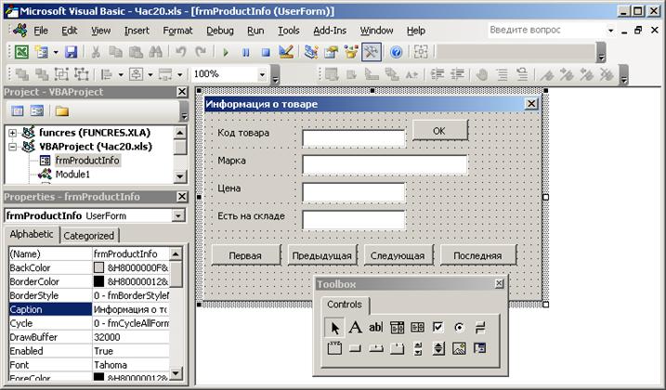Choose Select Objects arrow in Toolbox
Image resolution: width=666 pixels, height=390 pixels.
click(x=334, y=328)
